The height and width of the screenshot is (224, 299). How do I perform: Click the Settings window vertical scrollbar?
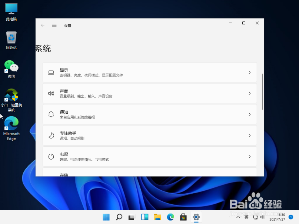[262, 91]
